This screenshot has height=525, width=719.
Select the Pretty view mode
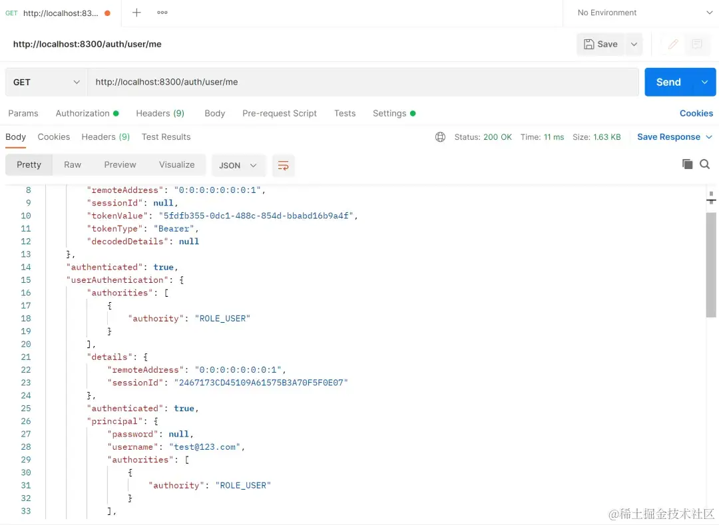[29, 165]
